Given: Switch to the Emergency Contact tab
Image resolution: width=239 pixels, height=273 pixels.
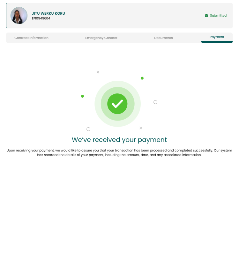Looking at the screenshot, I should coord(101,38).
